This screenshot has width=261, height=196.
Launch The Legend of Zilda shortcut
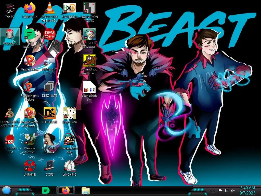click(x=69, y=144)
